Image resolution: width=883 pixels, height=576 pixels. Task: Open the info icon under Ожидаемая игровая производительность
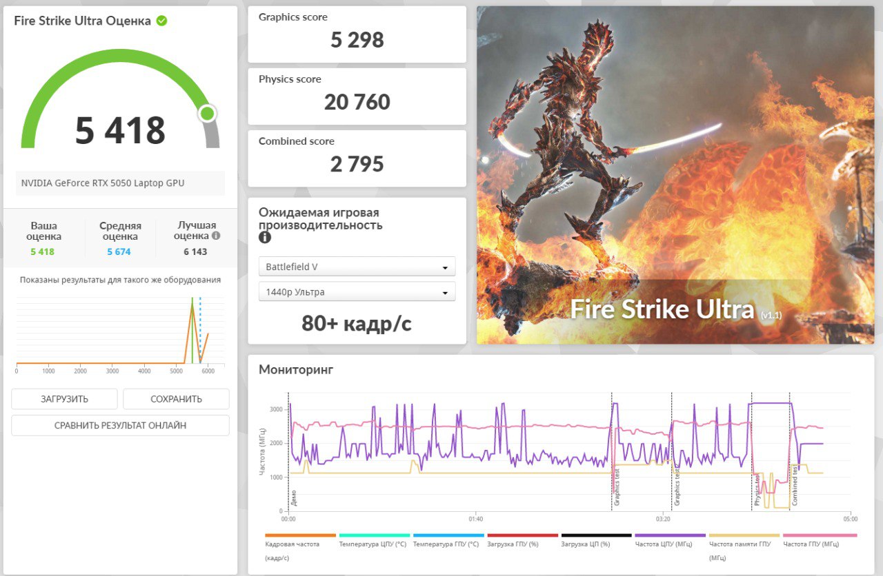click(x=265, y=238)
